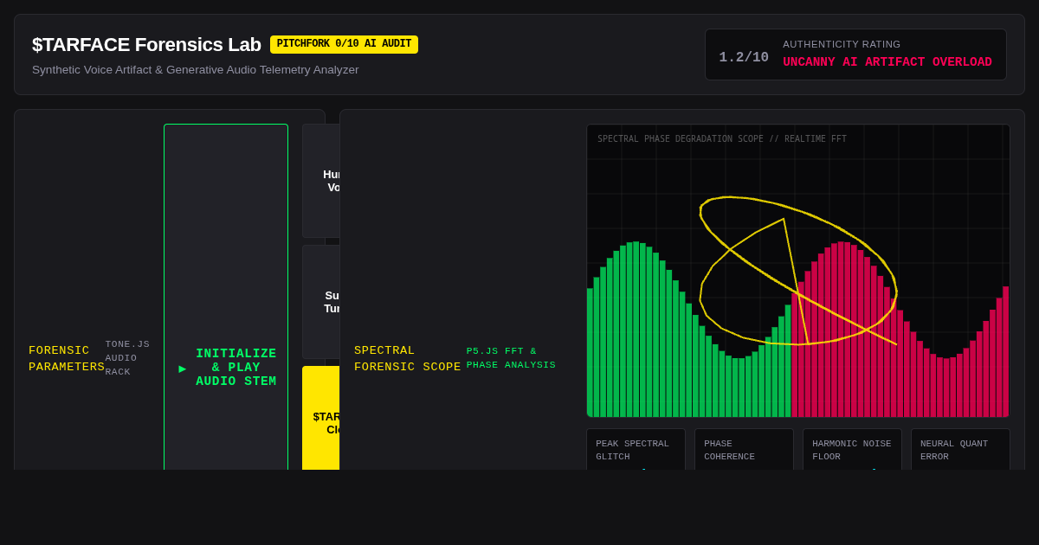Click the Spectral Forensic Scope heading
The width and height of the screenshot is (1039, 545).
click(x=408, y=359)
